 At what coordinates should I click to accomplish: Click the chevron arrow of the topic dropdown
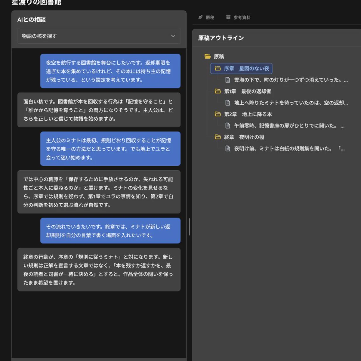[x=173, y=36]
